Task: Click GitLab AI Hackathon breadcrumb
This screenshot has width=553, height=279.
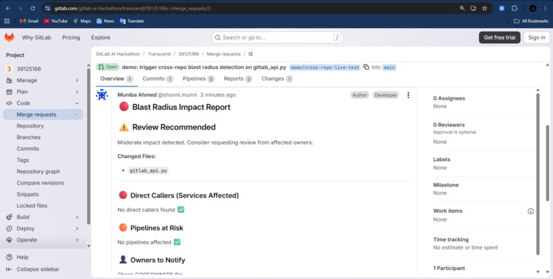Action: point(118,54)
